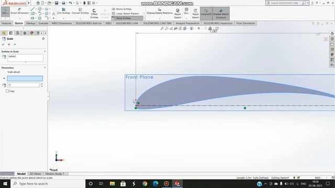The width and height of the screenshot is (335, 188).
Task: Click Convert Entities tool
Action: point(80,11)
